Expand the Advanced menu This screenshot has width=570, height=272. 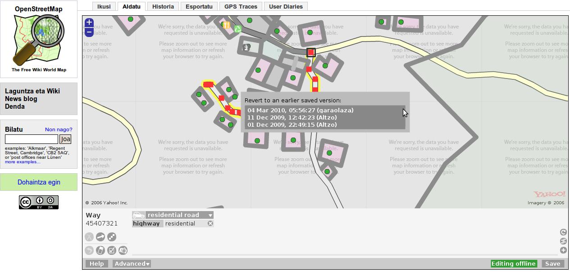132,264
